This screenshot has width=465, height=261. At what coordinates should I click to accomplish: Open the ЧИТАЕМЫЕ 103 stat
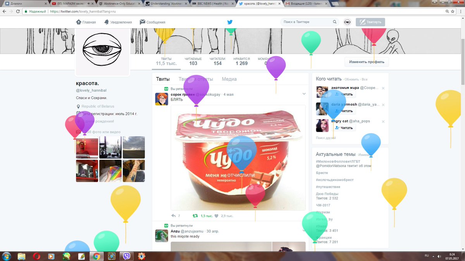193,61
